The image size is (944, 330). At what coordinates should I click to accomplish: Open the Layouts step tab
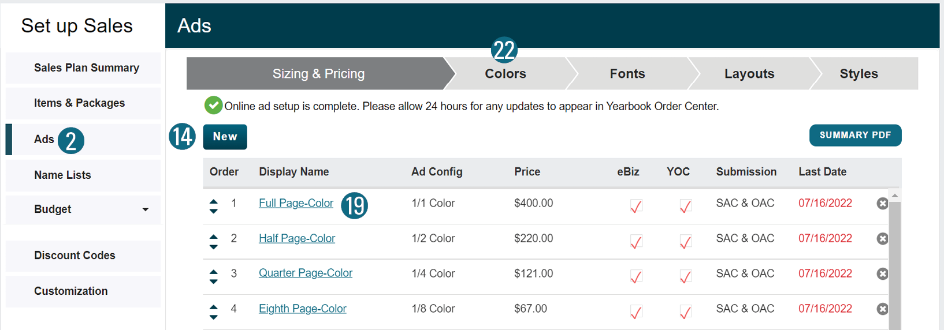point(749,74)
